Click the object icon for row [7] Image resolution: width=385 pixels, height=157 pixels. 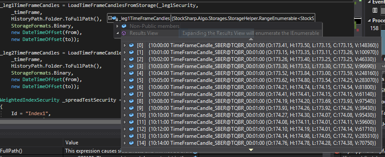click(132, 94)
